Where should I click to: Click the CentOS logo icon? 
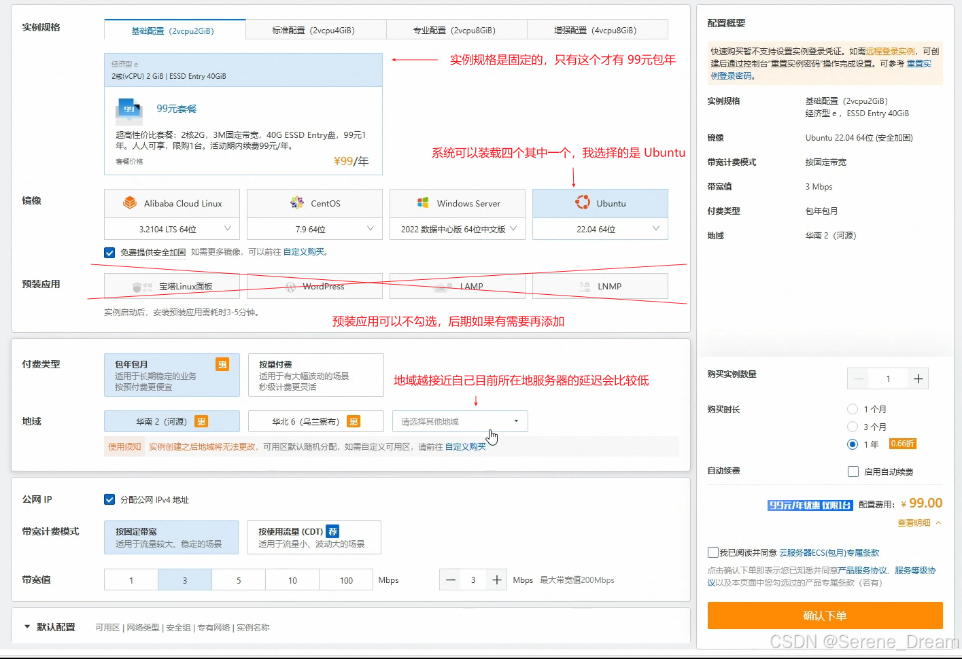pos(297,202)
